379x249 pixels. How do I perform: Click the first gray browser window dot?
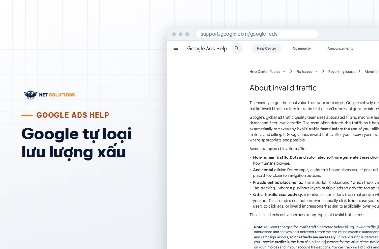[174, 34]
